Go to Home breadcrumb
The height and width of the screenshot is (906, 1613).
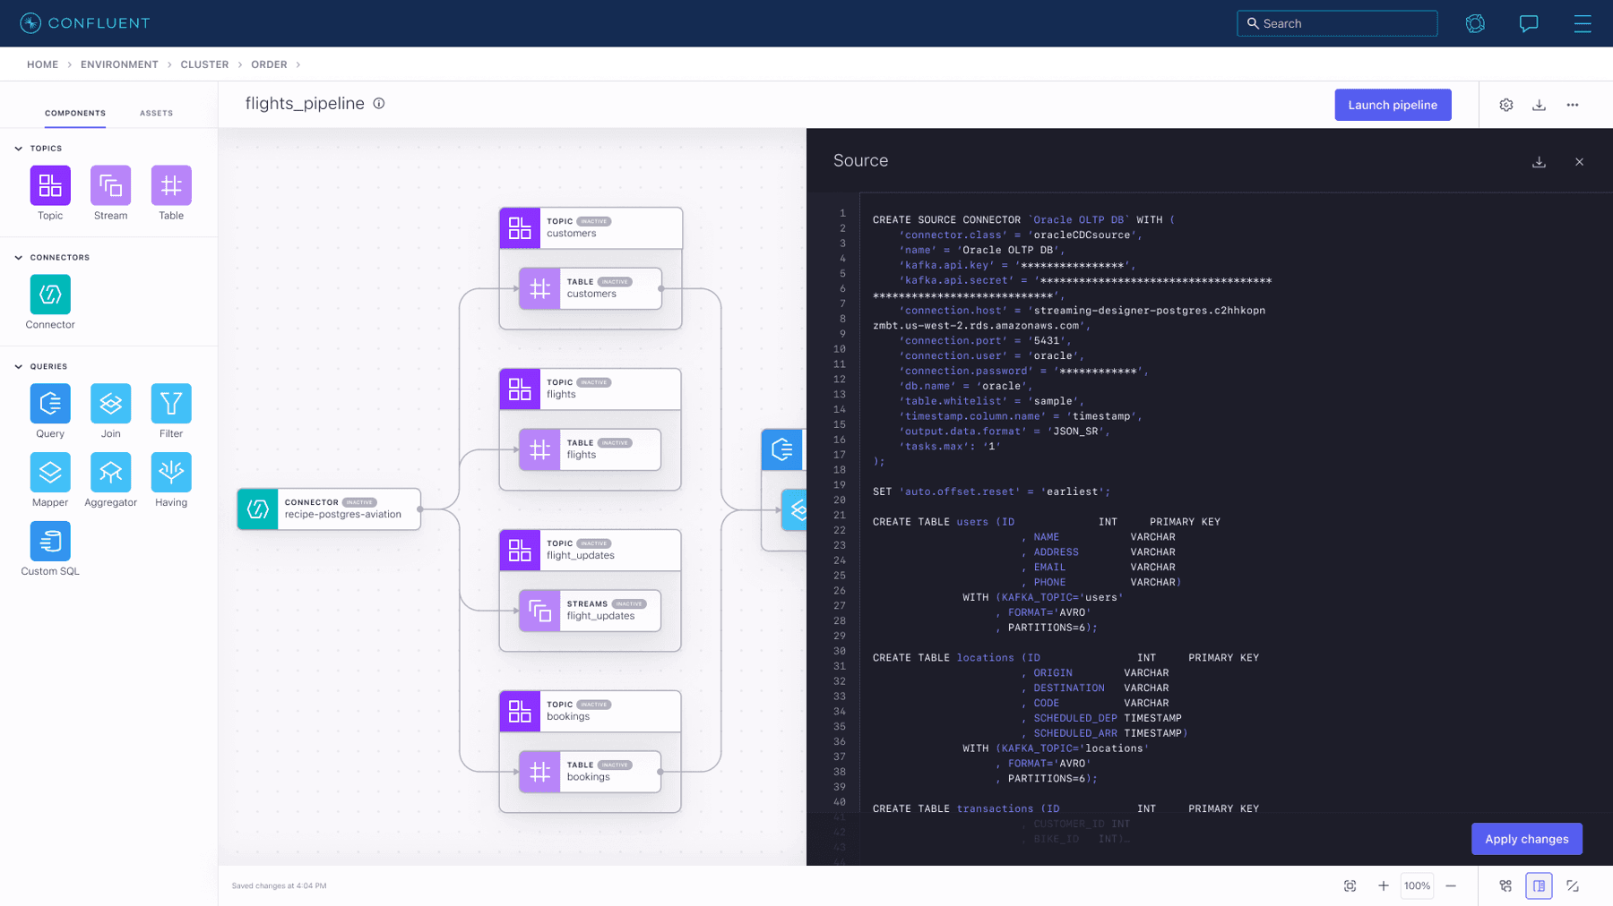click(x=42, y=64)
